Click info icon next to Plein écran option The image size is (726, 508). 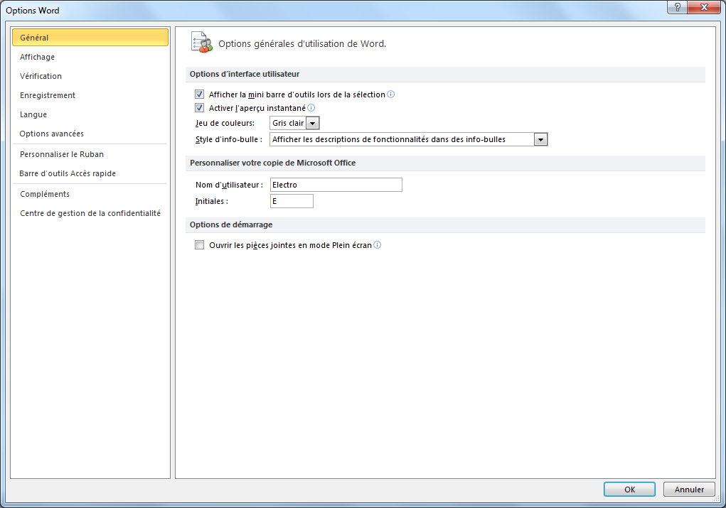(x=378, y=245)
